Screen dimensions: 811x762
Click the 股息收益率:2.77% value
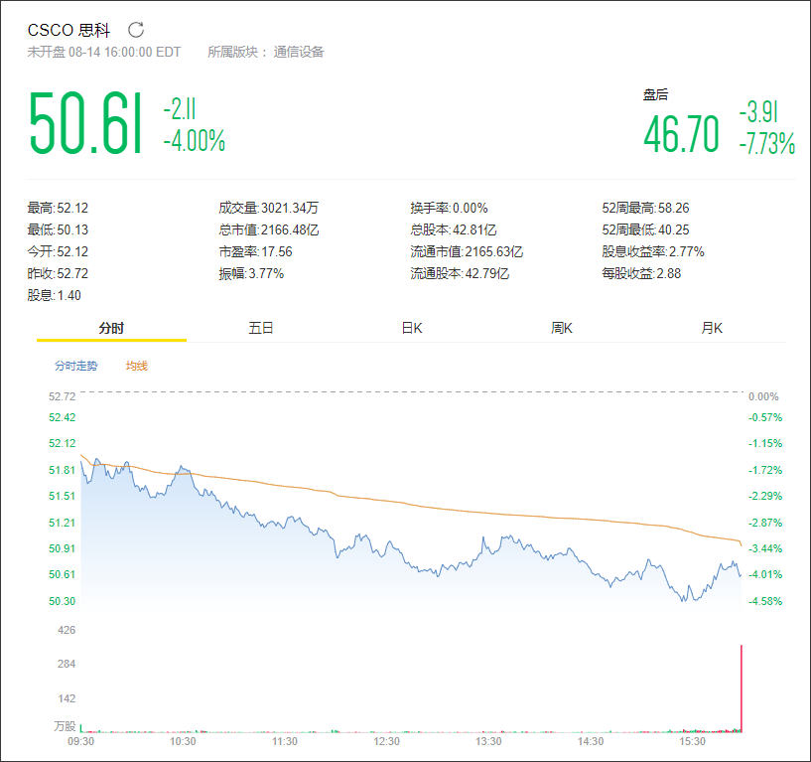(653, 251)
